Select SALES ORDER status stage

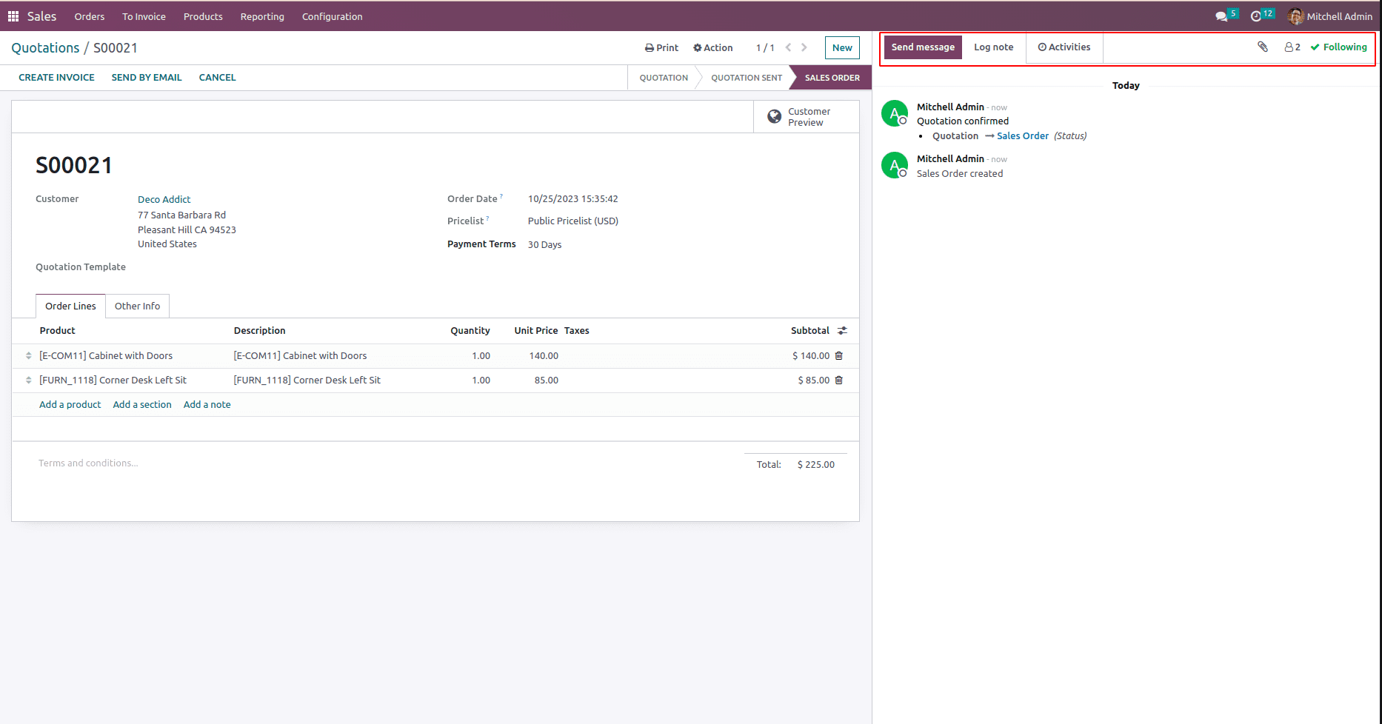coord(832,78)
